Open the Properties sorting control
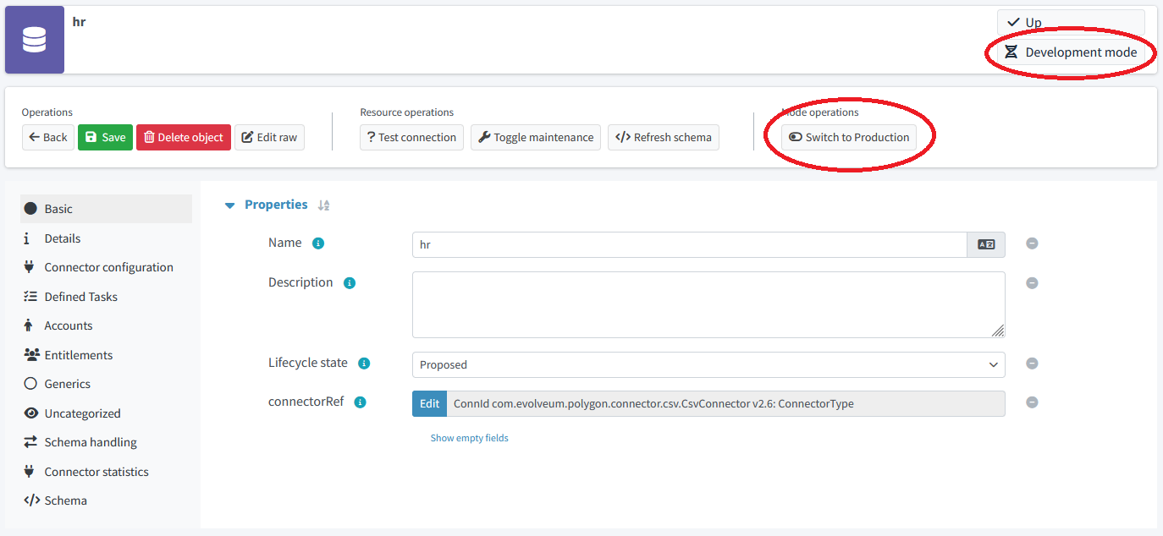This screenshot has height=536, width=1163. [323, 205]
